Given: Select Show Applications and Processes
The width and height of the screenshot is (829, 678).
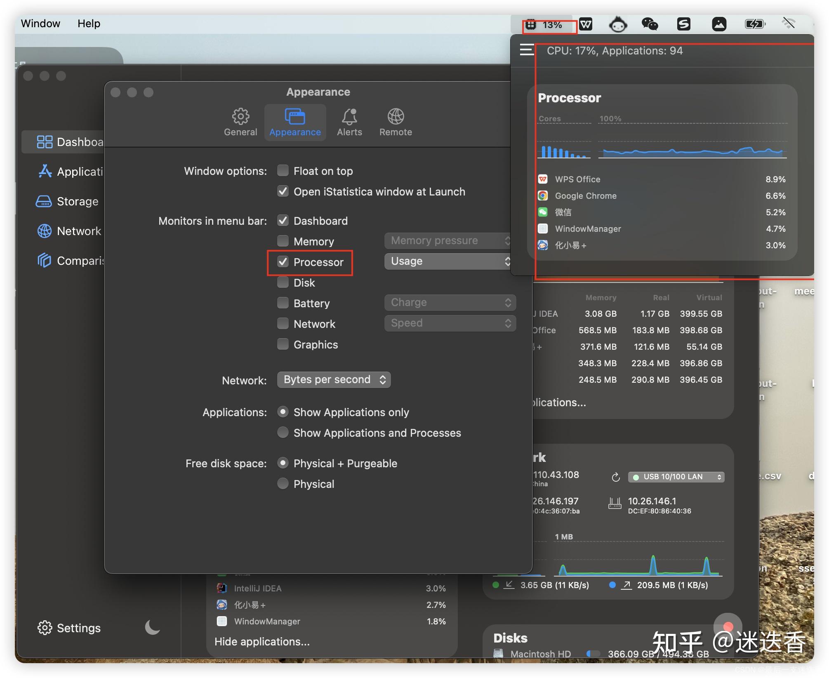Looking at the screenshot, I should coord(283,432).
